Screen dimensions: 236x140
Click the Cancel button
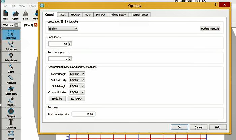199,127
